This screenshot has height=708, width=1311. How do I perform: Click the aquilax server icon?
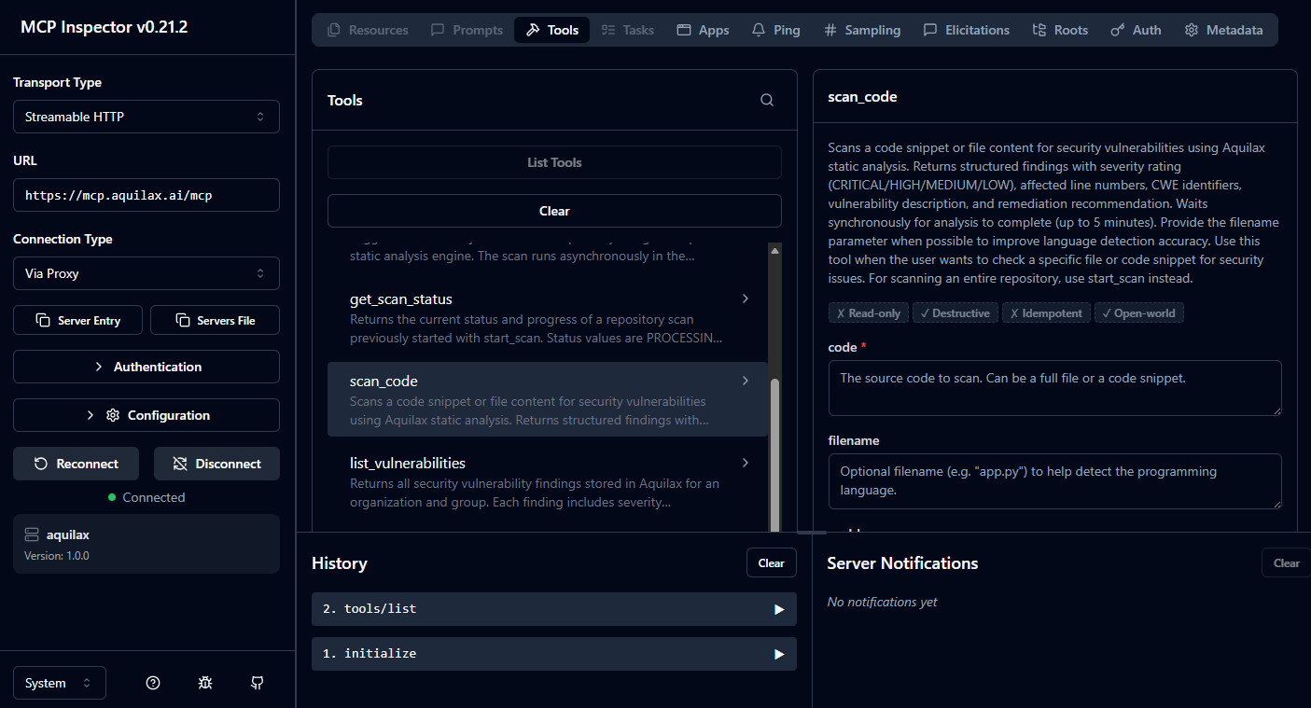(32, 534)
